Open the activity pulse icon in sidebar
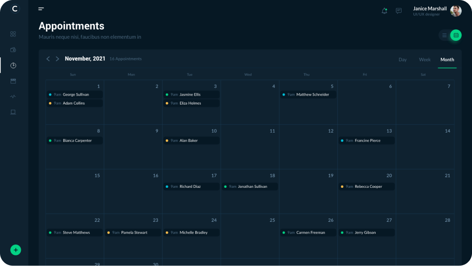 click(x=13, y=96)
